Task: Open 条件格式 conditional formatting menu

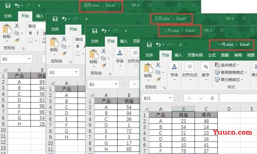Action: click(x=227, y=65)
